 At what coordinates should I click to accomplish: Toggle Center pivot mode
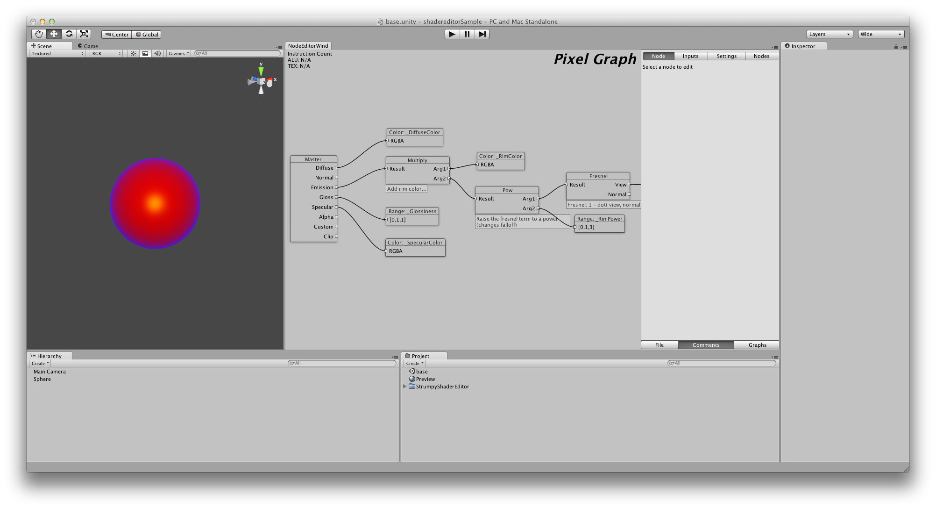coord(117,34)
